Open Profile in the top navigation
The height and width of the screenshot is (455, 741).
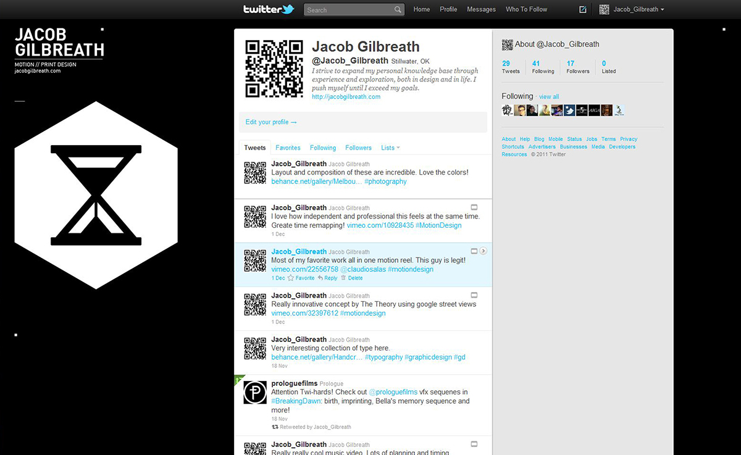pos(448,9)
